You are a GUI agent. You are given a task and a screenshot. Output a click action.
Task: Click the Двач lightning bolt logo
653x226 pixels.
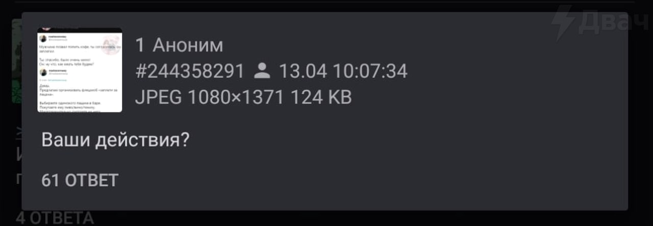[x=565, y=23]
